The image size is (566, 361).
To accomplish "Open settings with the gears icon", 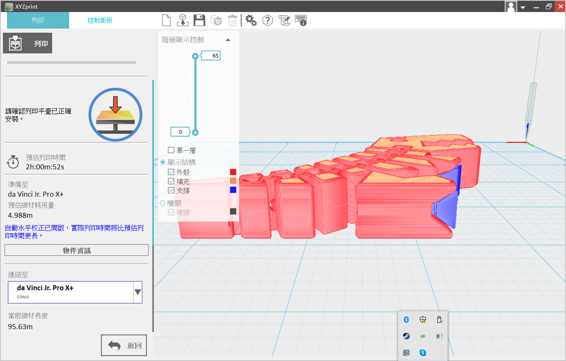I will [x=251, y=21].
